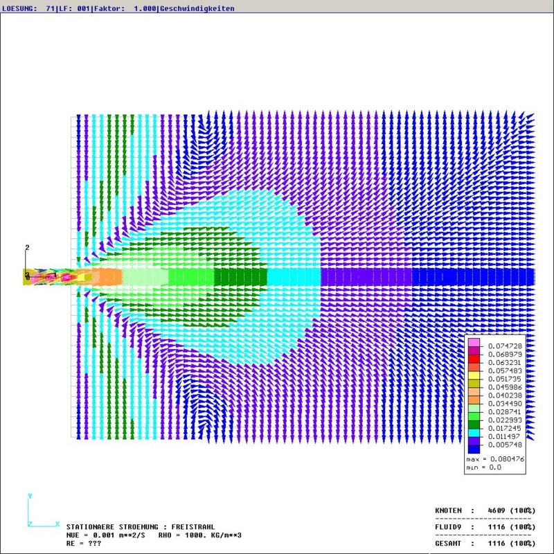Click the RHO = 1000. KG/m**3 parameter

pos(200,535)
